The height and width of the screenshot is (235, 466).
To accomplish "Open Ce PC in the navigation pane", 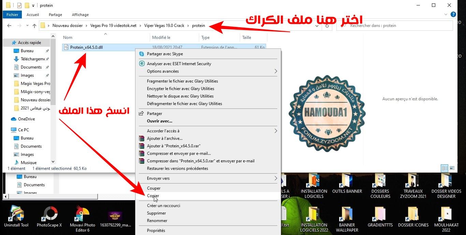I will click(x=23, y=130).
